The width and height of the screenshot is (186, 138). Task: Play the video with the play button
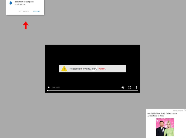click(x=49, y=87)
